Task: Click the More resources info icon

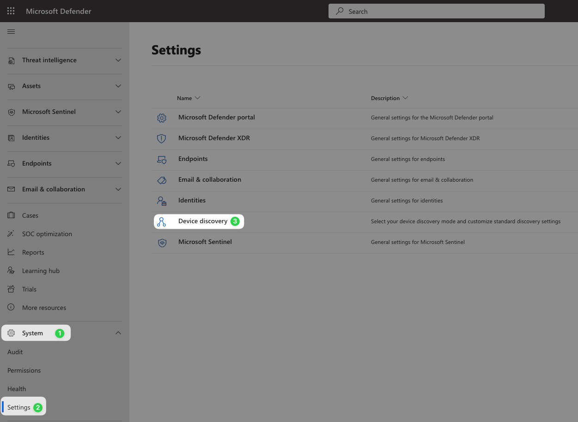Action: point(12,308)
